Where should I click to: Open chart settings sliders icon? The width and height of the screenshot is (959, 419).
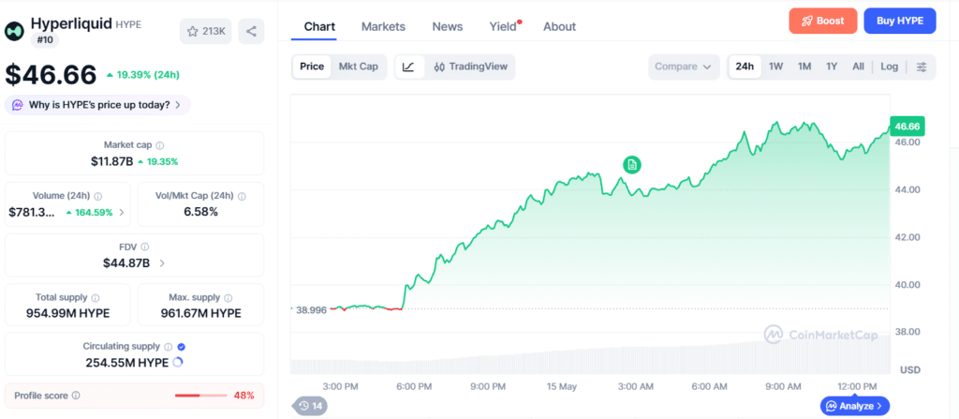pyautogui.click(x=922, y=67)
